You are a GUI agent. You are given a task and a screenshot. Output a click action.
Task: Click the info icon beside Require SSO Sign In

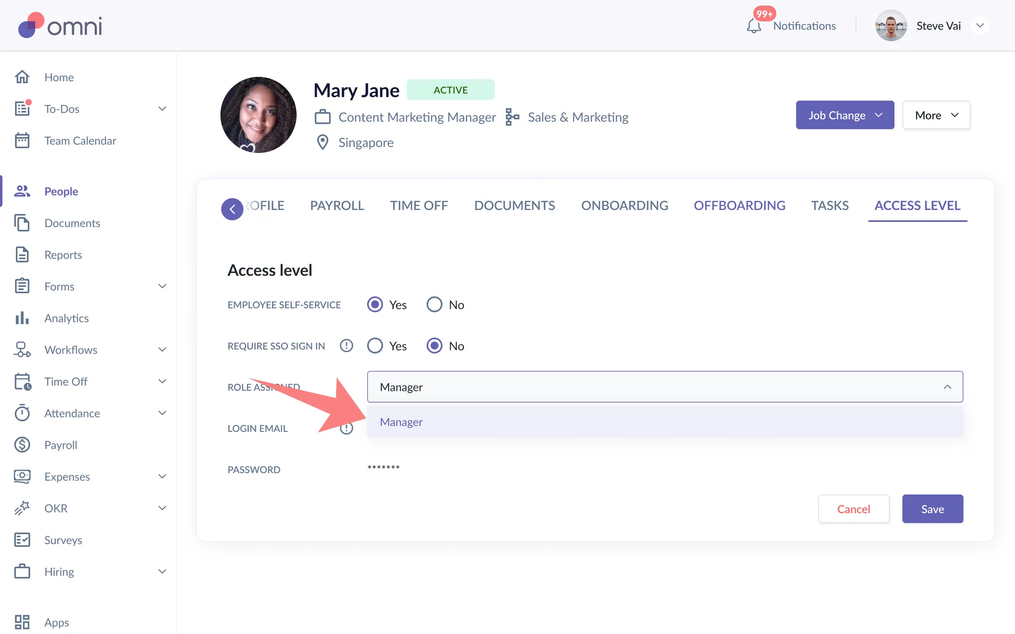click(x=346, y=346)
